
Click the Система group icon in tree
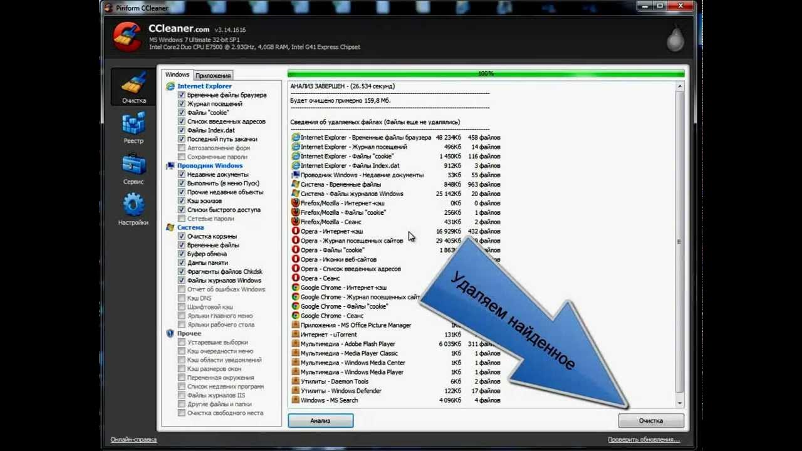[170, 227]
